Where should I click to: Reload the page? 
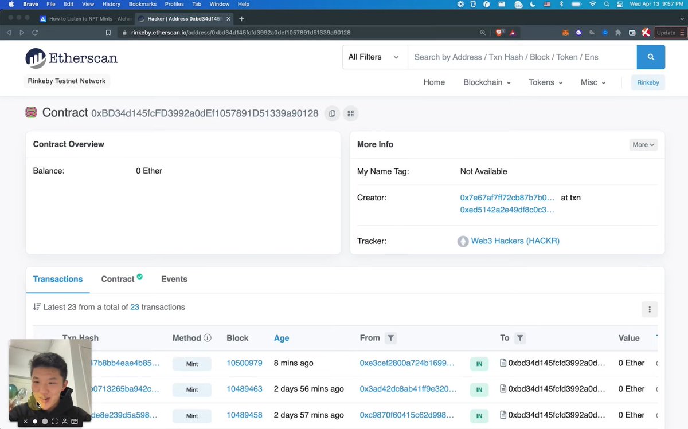[x=36, y=33]
